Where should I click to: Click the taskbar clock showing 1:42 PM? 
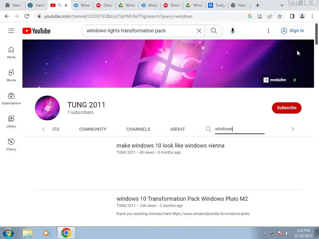pos(303,233)
